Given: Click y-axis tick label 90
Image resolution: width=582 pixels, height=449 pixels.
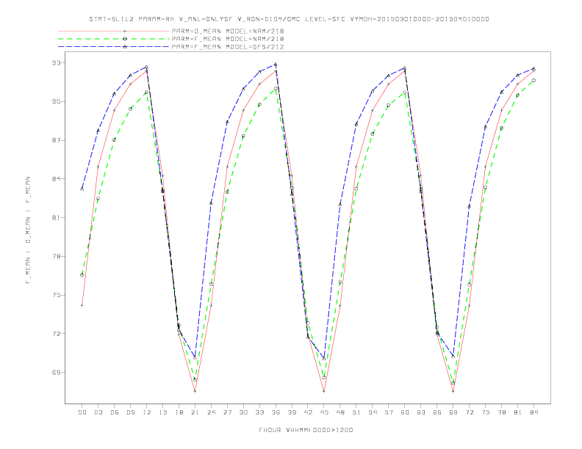Looking at the screenshot, I should [56, 101].
